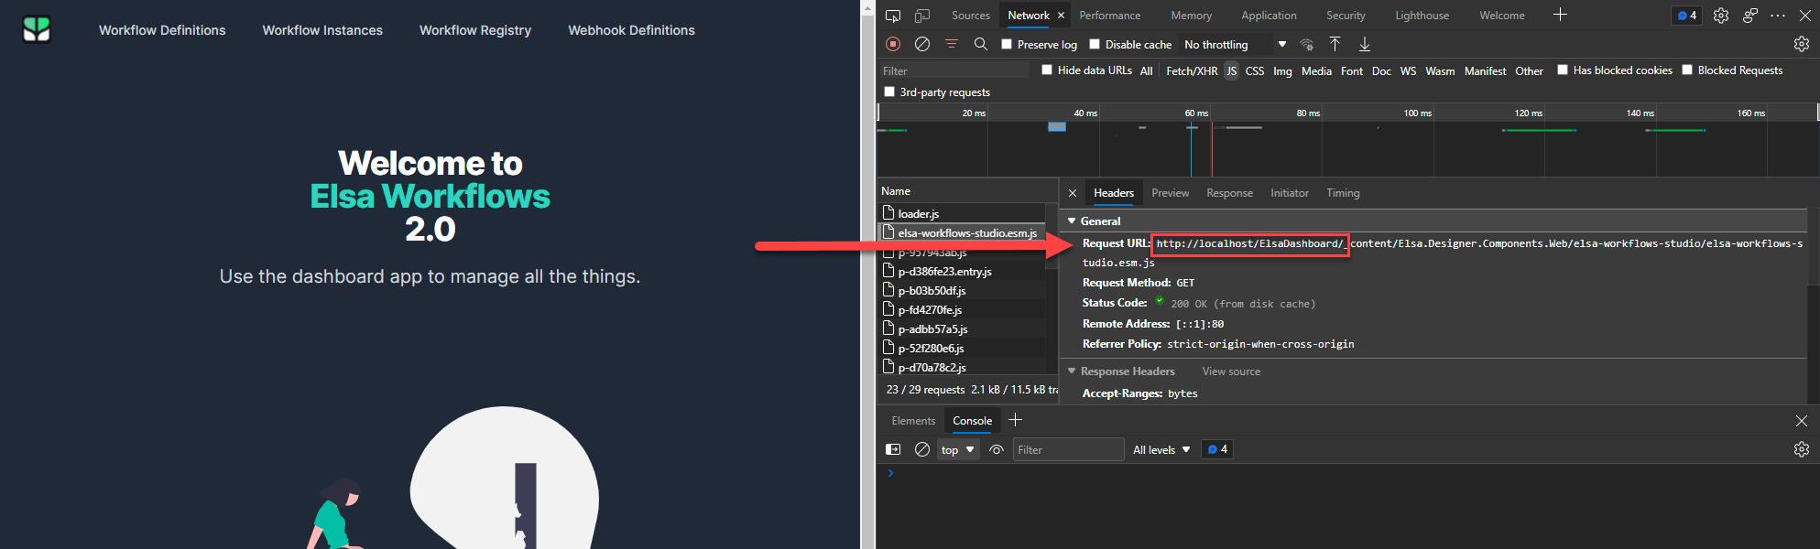This screenshot has height=549, width=1820.
Task: Enable Preserve log checkbox
Action: (1007, 44)
